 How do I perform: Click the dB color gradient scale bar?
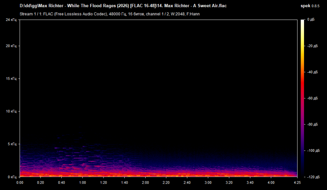302,98
